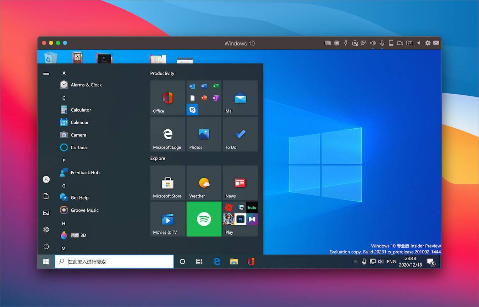Open the News tile
The image size is (479, 307).
(240, 183)
